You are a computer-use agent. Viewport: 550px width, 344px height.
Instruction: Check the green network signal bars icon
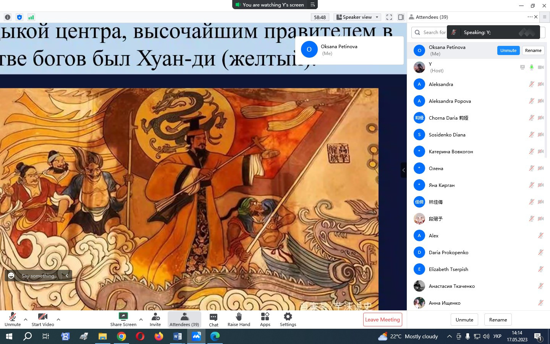[x=31, y=17]
